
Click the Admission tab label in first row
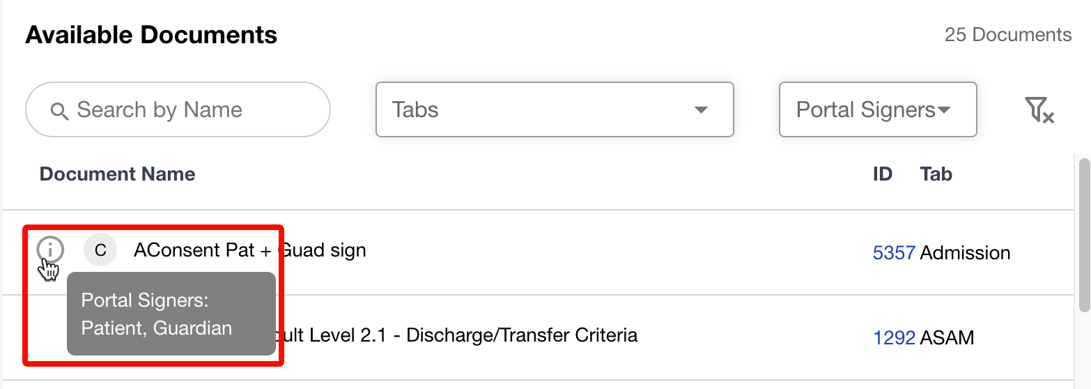coord(965,252)
